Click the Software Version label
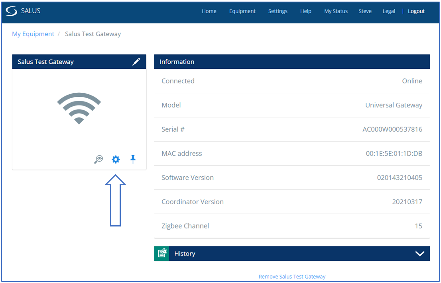This screenshot has height=283, width=441. [187, 178]
